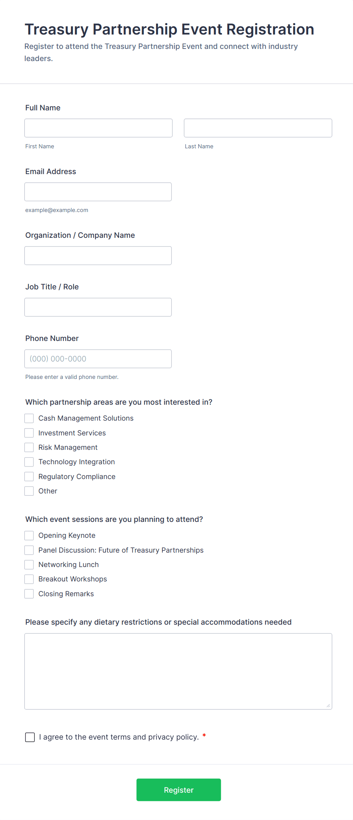Check the Other partnership area option

29,491
